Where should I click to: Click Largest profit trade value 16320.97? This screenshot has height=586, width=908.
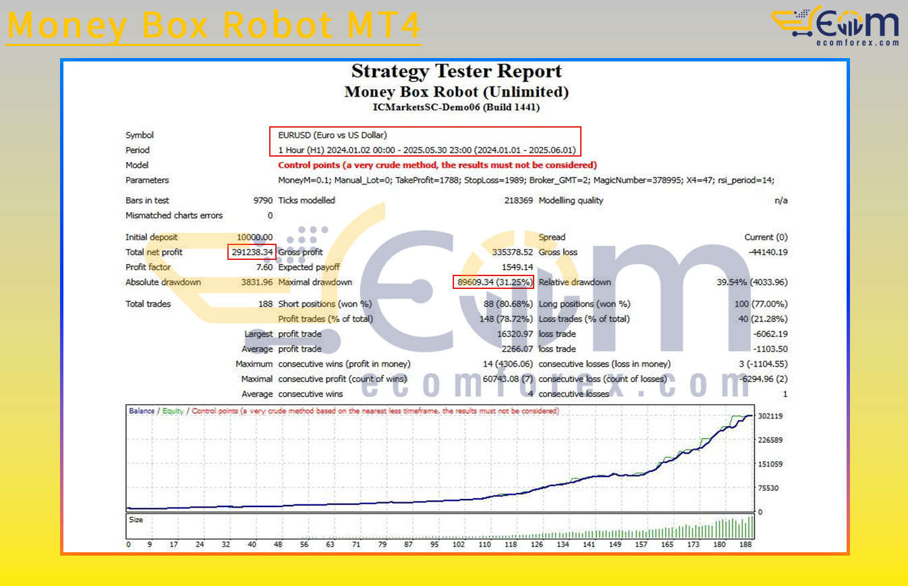[515, 334]
